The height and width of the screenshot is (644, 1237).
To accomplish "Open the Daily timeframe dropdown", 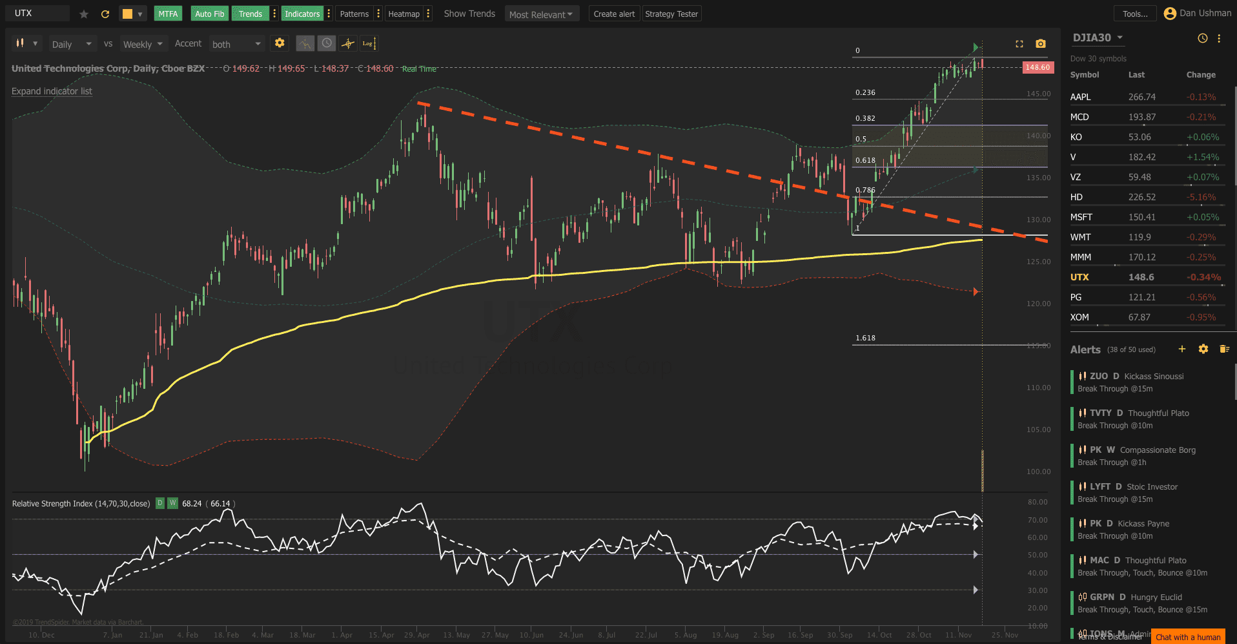I will (73, 44).
